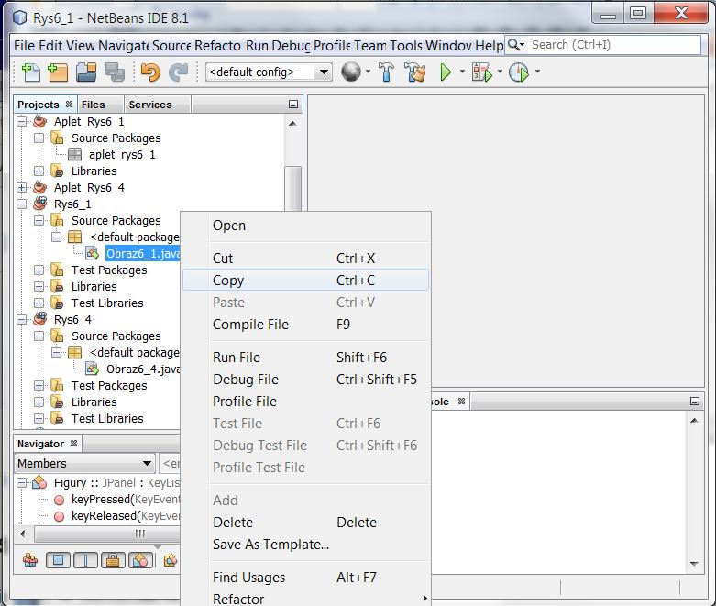
Task: Expand Libraries under Aplet_Rys6_1
Action: tap(39, 171)
